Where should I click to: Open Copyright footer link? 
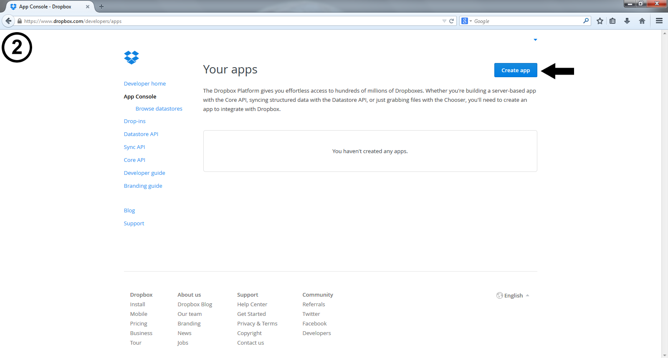click(x=249, y=333)
